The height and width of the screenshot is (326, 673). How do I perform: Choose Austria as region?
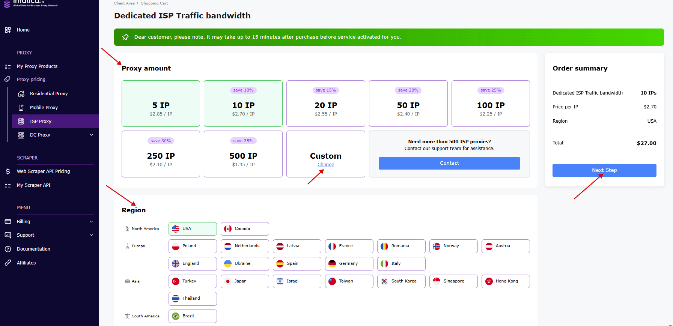[506, 246]
